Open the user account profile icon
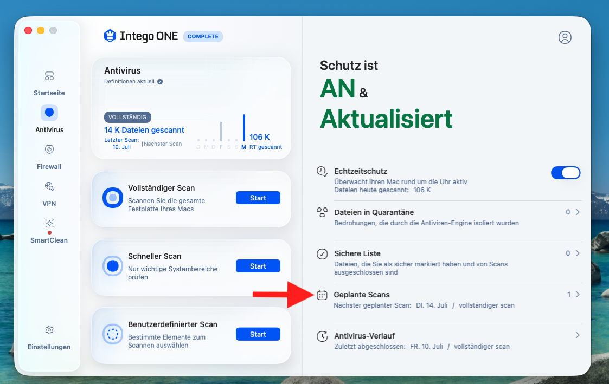This screenshot has width=609, height=384. [x=565, y=37]
